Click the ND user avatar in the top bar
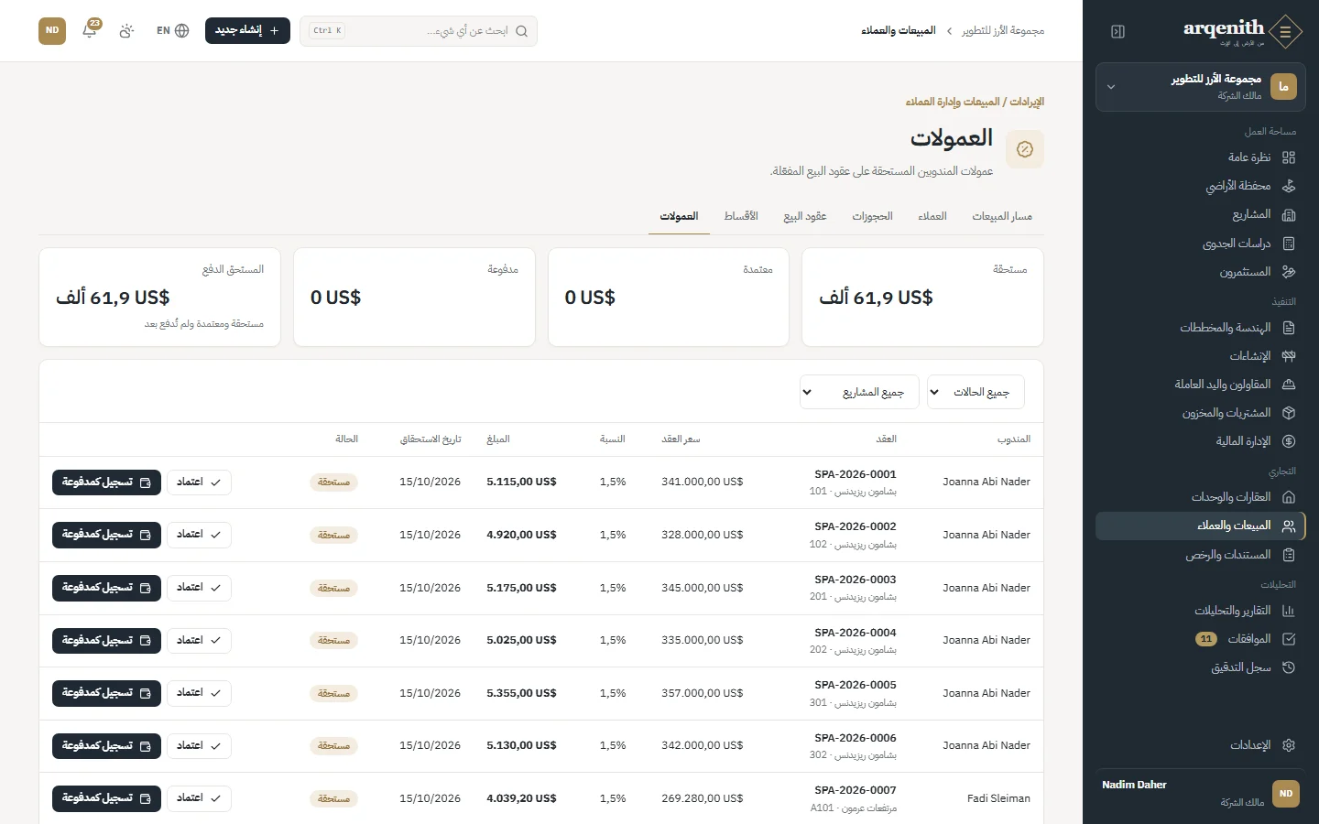Viewport: 1319px width, 824px height. (52, 30)
